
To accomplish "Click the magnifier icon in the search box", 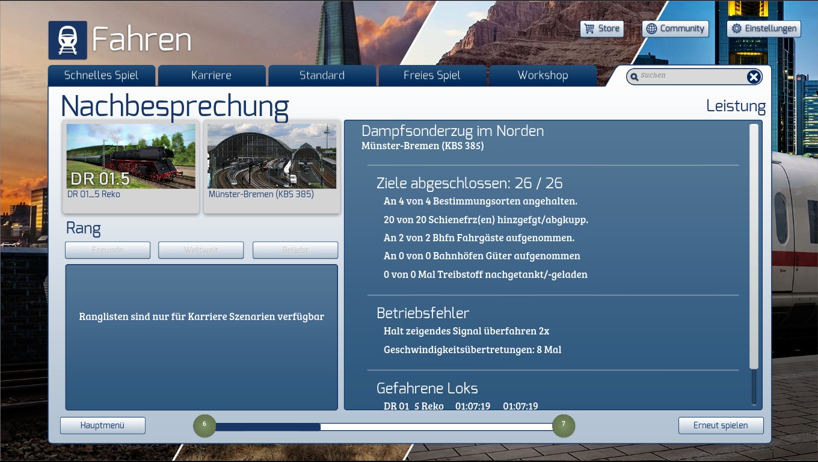I will tap(634, 77).
